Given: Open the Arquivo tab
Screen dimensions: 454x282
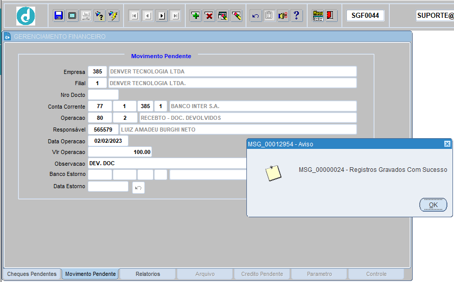Looking at the screenshot, I should [205, 274].
